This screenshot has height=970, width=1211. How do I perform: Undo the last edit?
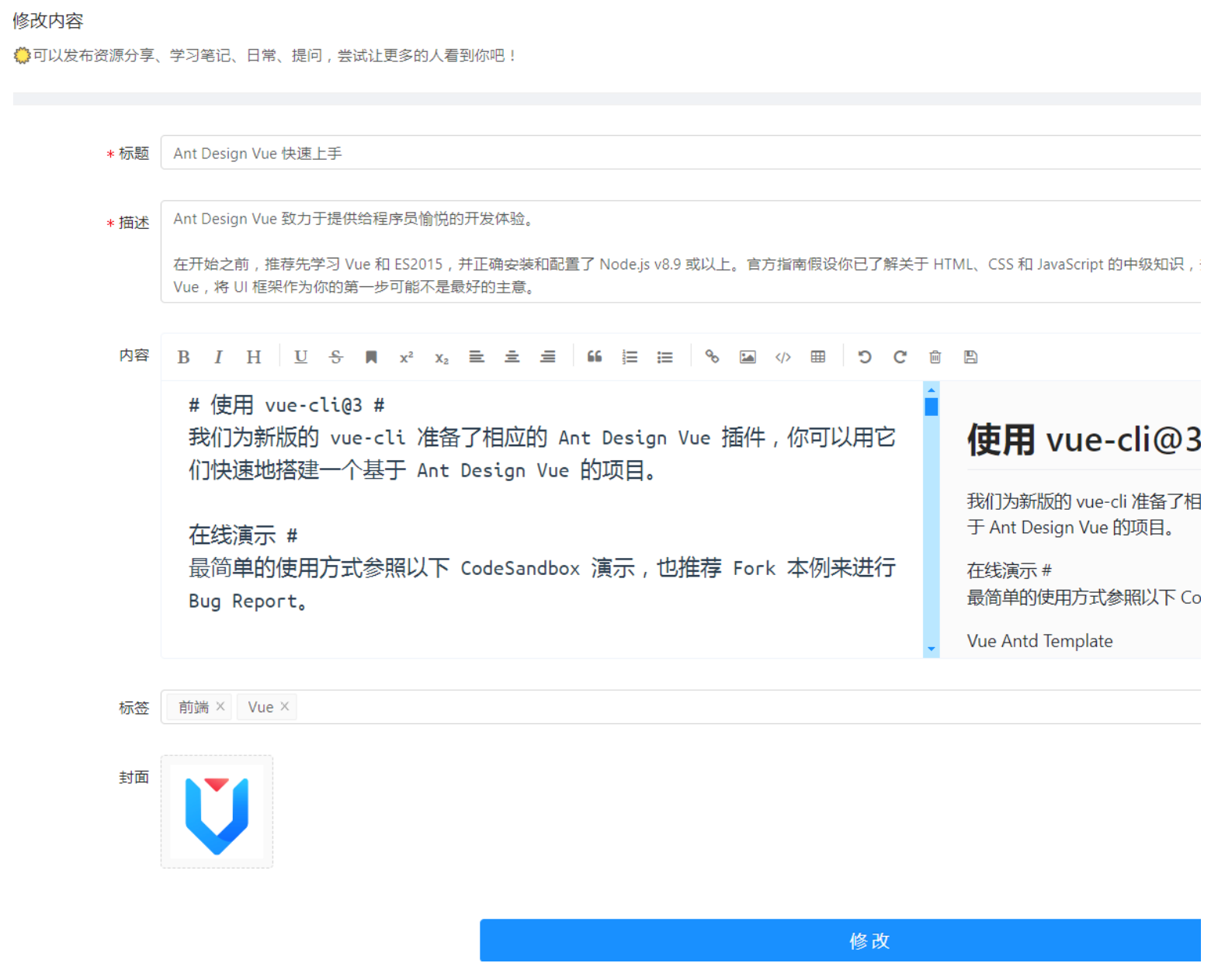865,357
